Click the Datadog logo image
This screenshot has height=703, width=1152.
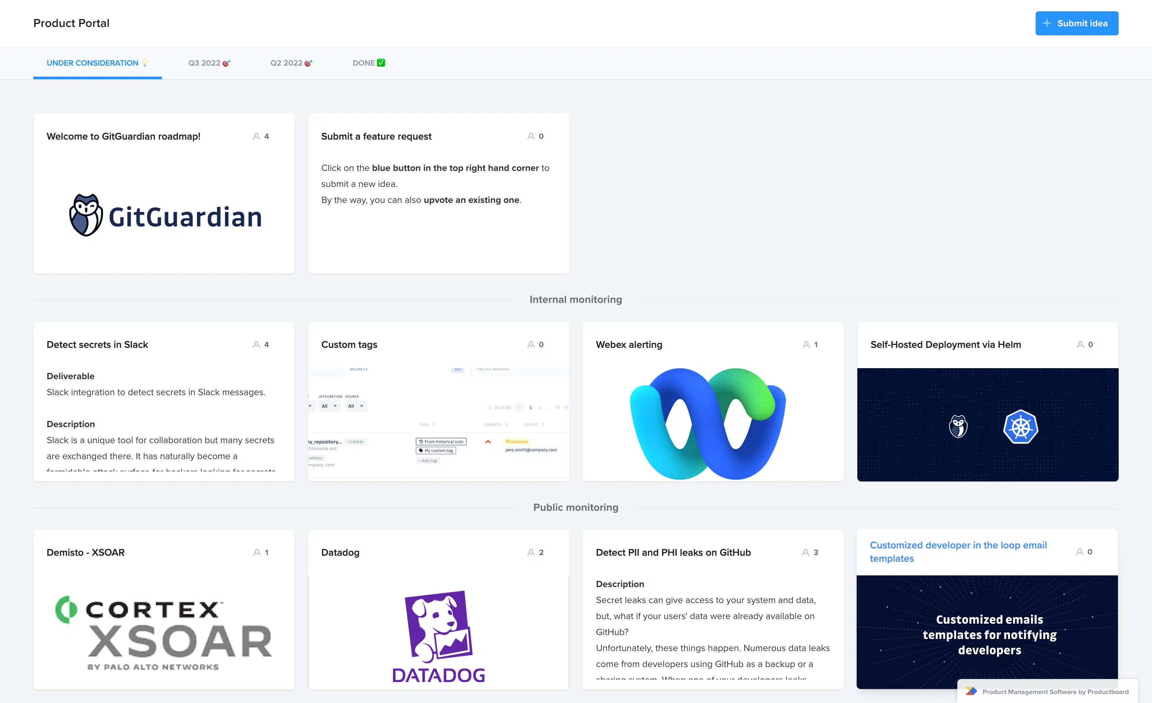[x=439, y=637]
